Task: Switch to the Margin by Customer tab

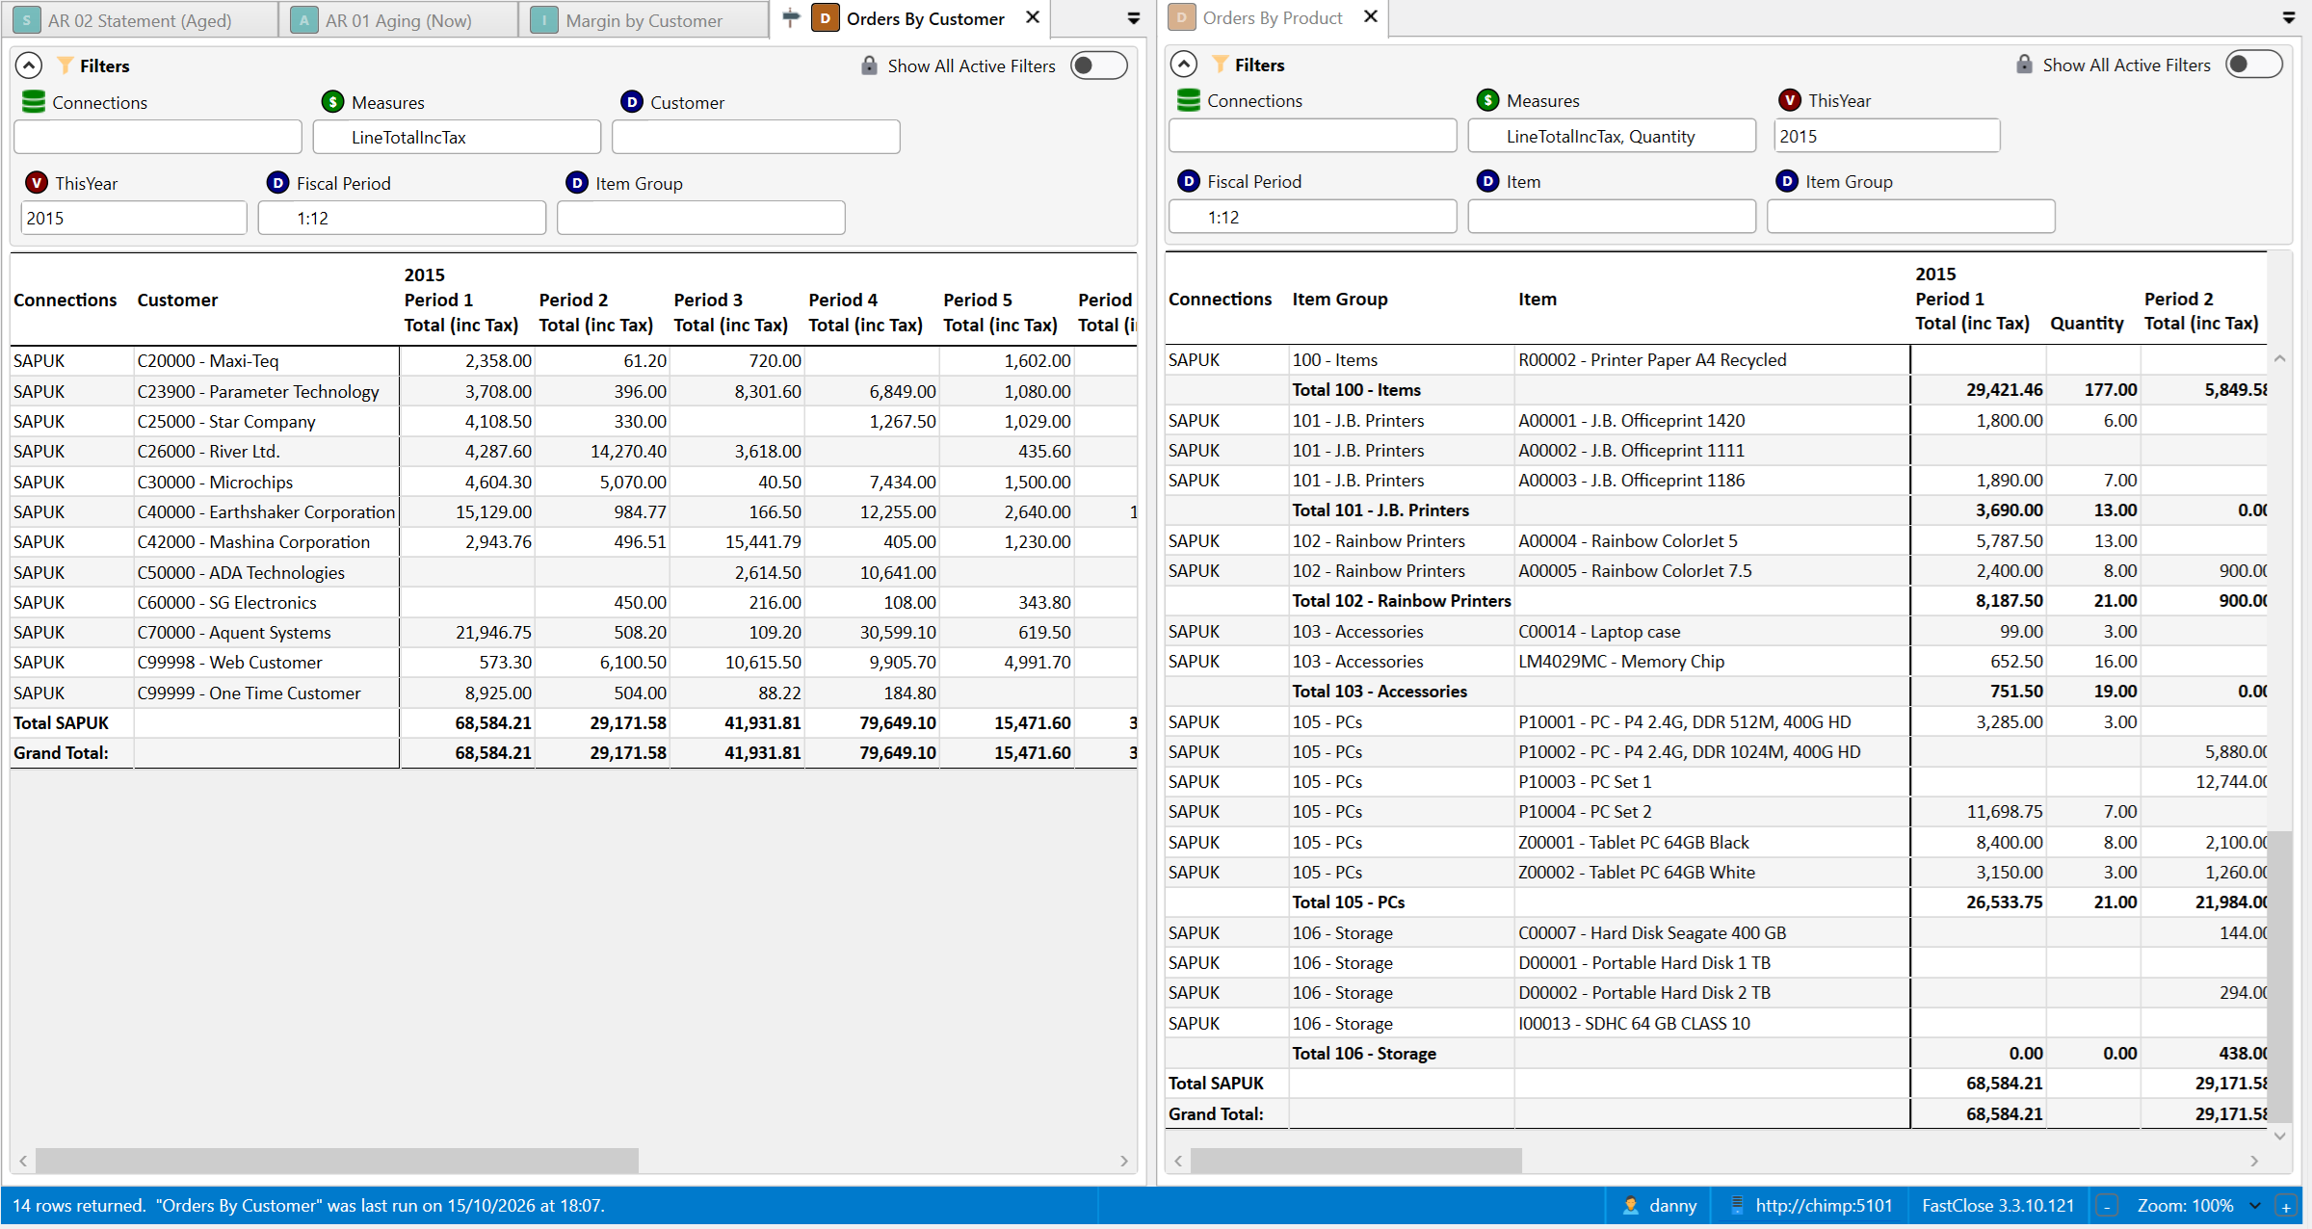Action: [644, 19]
